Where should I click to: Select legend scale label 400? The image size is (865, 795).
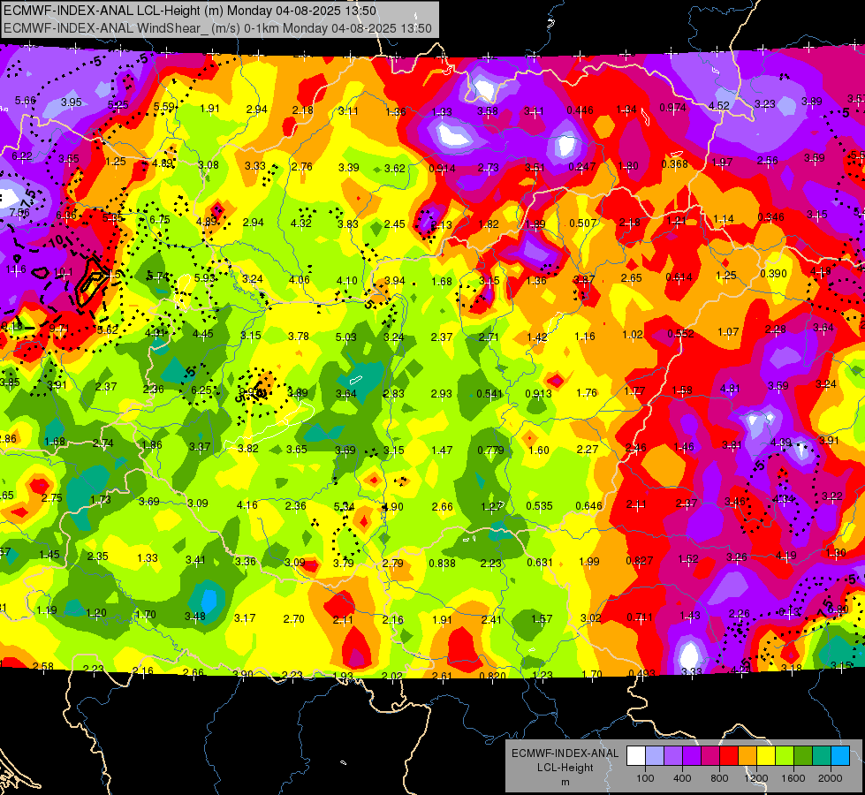tap(682, 778)
